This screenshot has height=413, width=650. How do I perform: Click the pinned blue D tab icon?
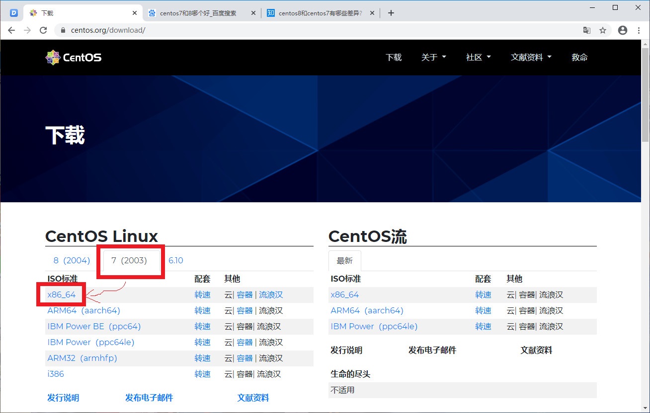14,13
